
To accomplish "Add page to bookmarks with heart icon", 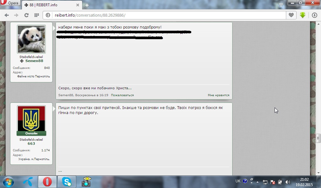I will [x=291, y=15].
